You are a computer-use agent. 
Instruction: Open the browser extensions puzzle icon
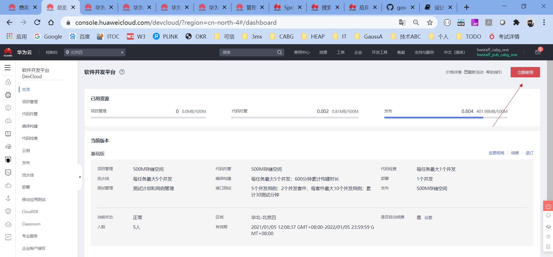pyautogui.click(x=516, y=22)
